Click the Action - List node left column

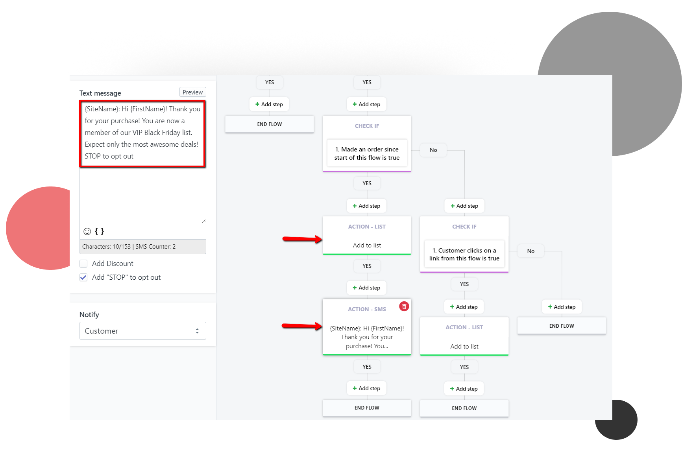(367, 235)
